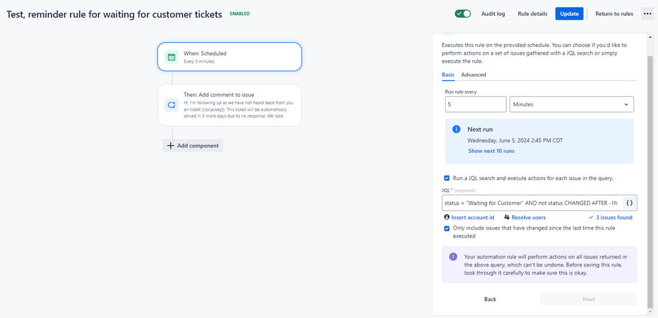This screenshot has height=318, width=658.
Task: Open the 3 issues found link
Action: (x=613, y=217)
